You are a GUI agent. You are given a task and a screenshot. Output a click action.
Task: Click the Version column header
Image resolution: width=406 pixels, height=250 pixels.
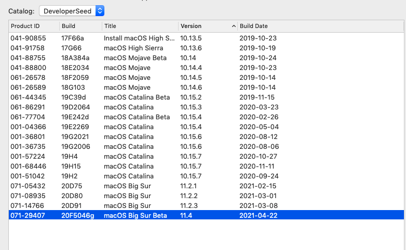click(x=191, y=26)
